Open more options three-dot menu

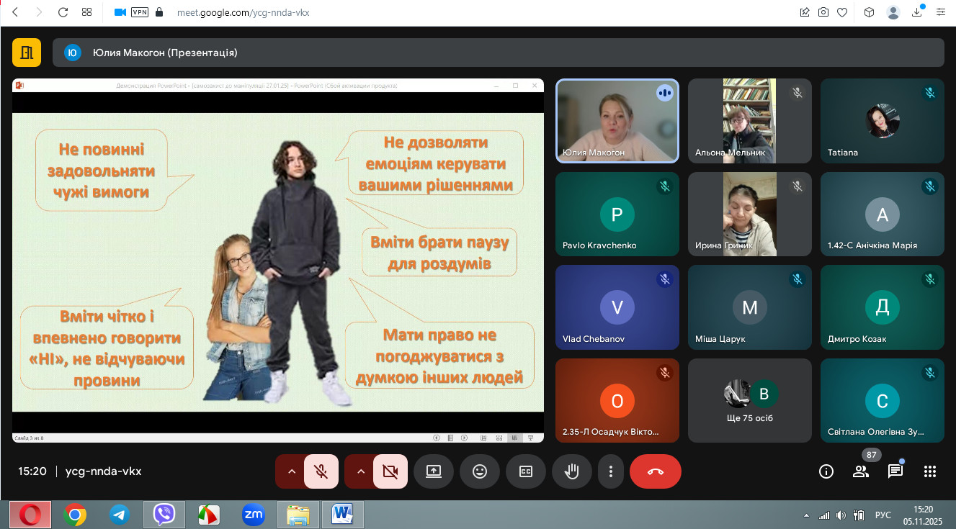point(611,471)
